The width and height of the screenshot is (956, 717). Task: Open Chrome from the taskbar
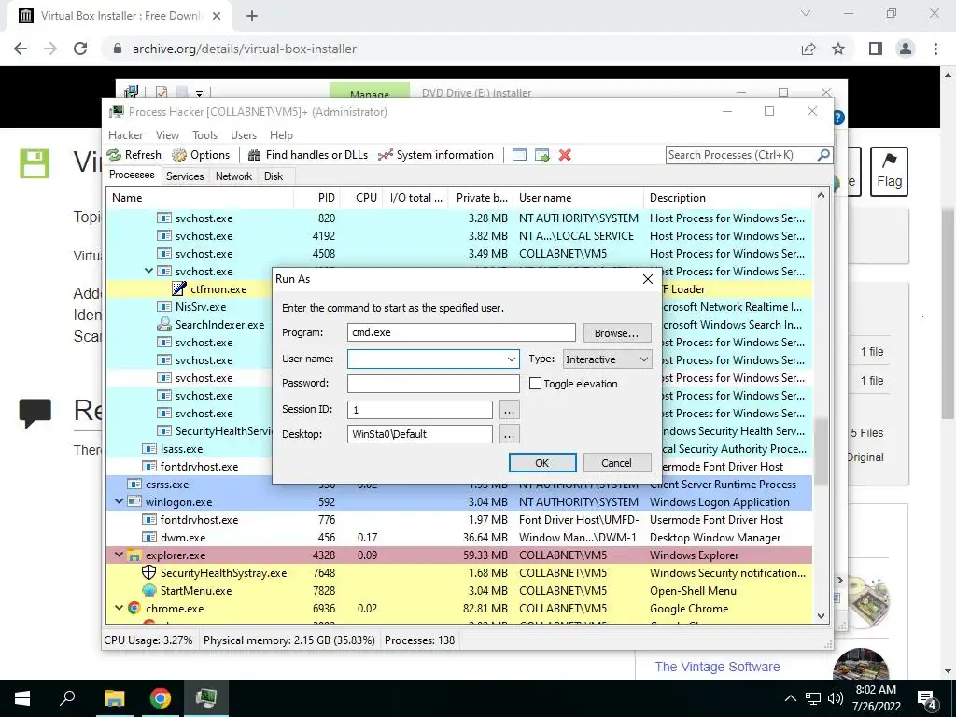[x=161, y=698]
